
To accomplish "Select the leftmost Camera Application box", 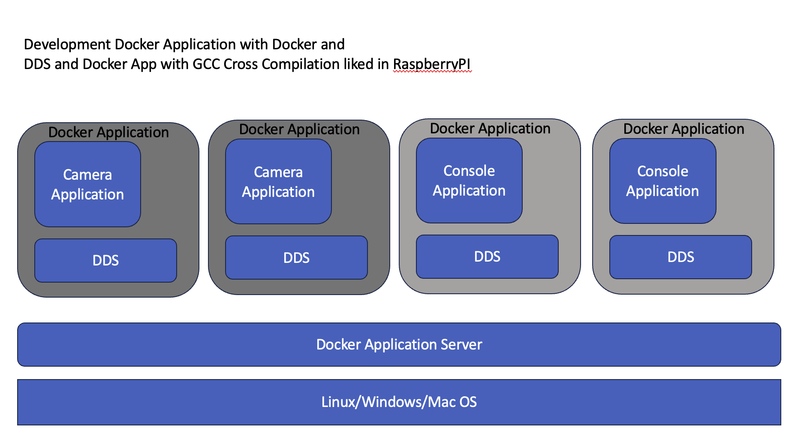I will click(87, 184).
